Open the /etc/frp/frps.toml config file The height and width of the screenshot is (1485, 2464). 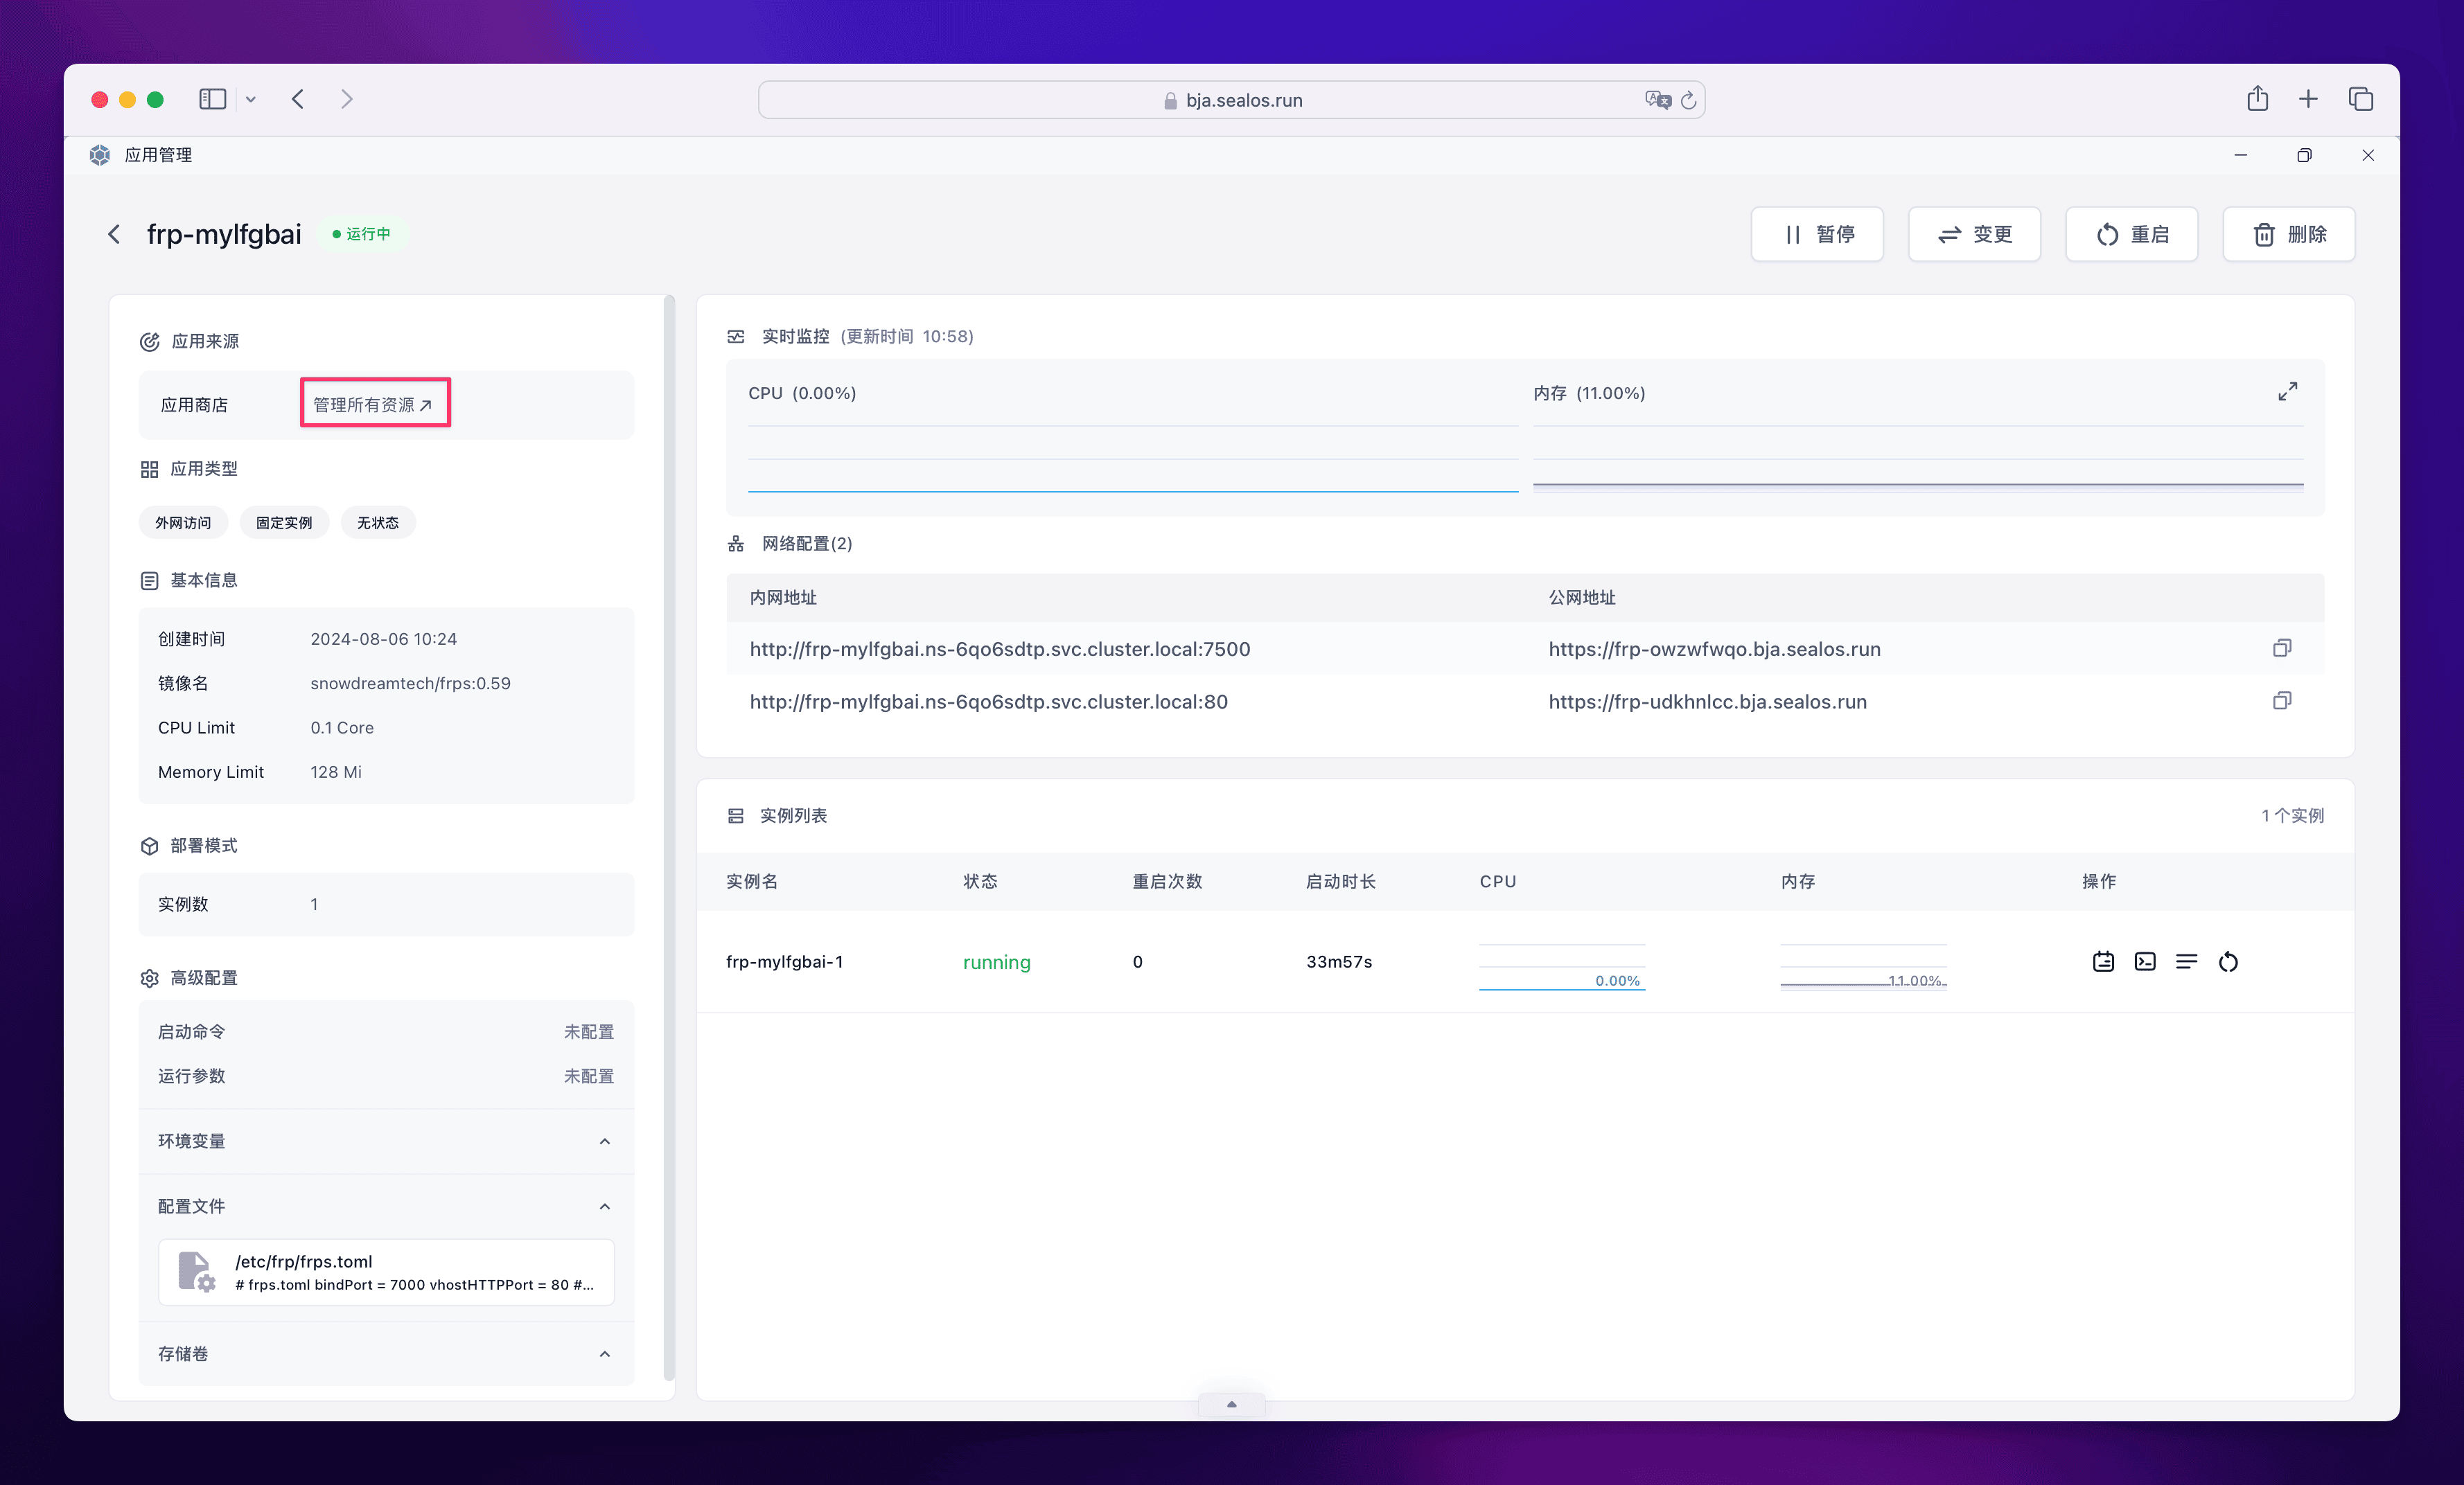tap(386, 1272)
